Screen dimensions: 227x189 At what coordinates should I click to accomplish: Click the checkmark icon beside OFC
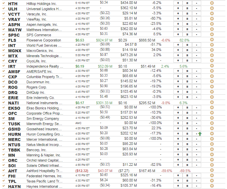(4, 113)
